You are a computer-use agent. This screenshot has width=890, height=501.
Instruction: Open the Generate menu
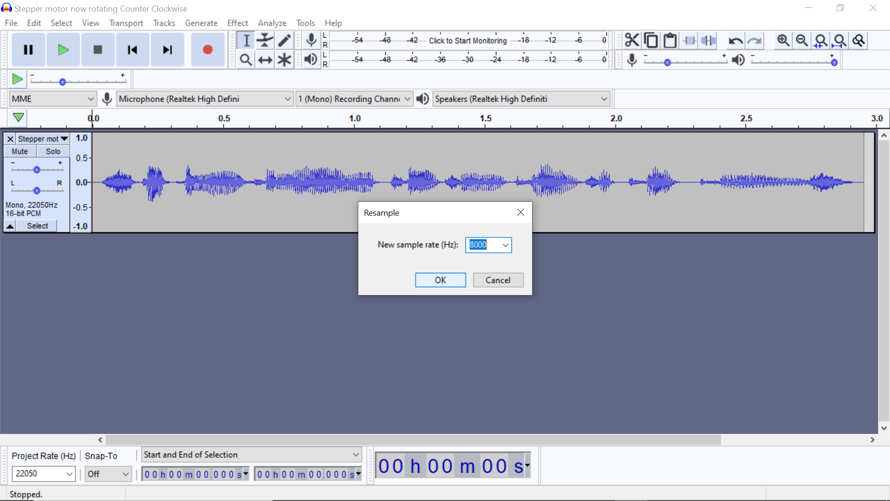tap(201, 23)
